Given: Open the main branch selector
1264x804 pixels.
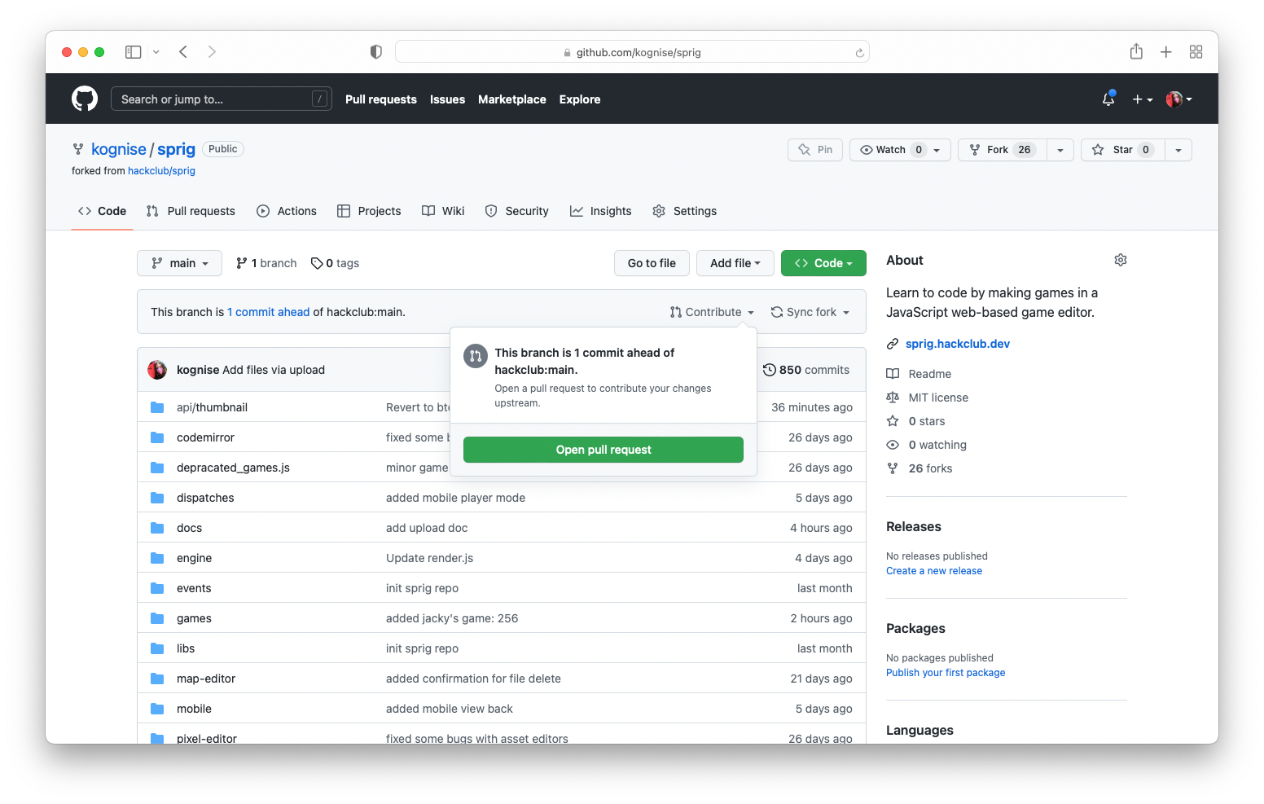Looking at the screenshot, I should 179,263.
